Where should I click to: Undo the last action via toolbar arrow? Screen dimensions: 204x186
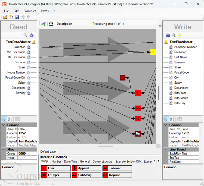[23, 17]
